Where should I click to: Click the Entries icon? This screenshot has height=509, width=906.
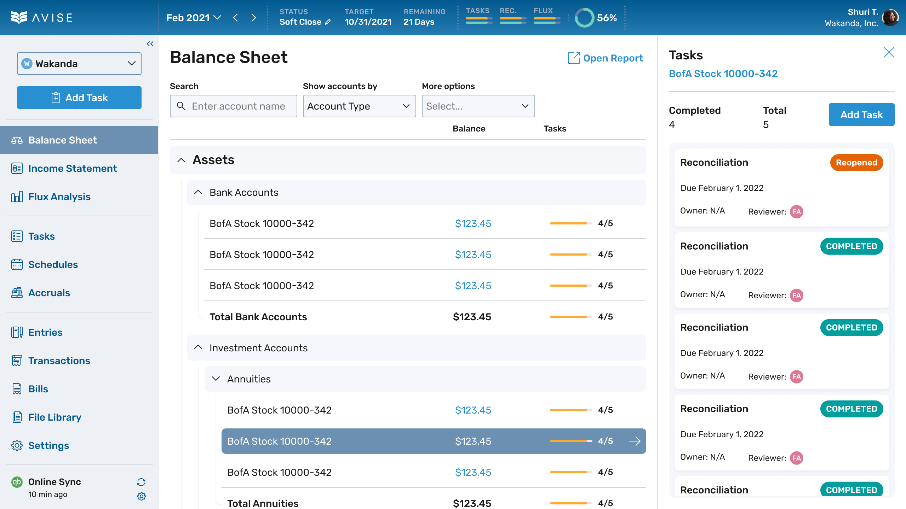17,332
